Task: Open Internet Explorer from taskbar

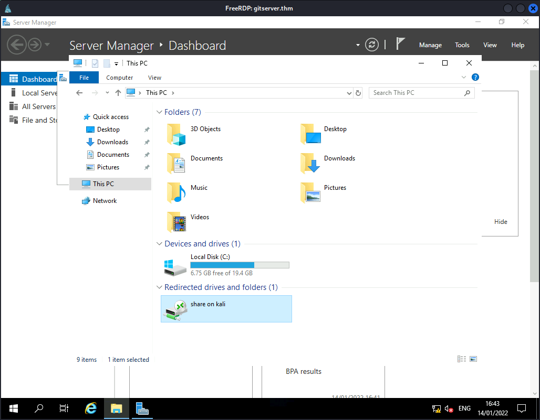Action: (91, 408)
